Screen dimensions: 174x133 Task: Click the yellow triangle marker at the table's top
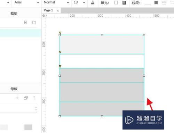[x=60, y=33]
